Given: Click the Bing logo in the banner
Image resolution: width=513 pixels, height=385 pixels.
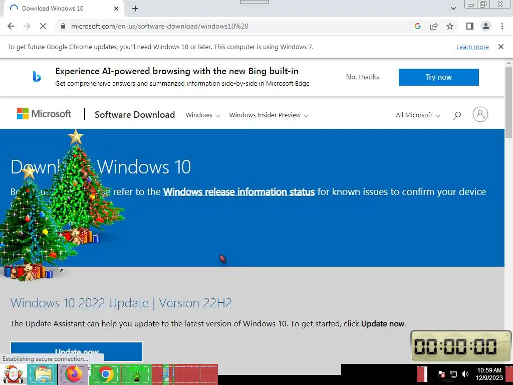Looking at the screenshot, I should tap(37, 77).
